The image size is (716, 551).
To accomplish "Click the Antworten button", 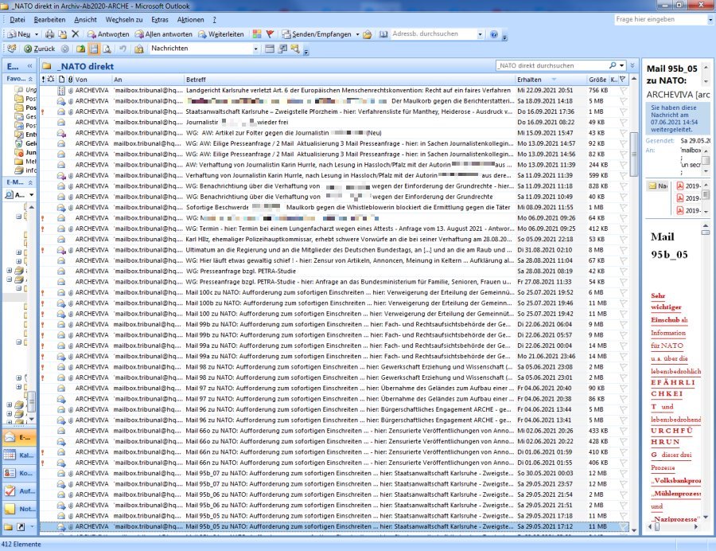I will click(x=108, y=34).
